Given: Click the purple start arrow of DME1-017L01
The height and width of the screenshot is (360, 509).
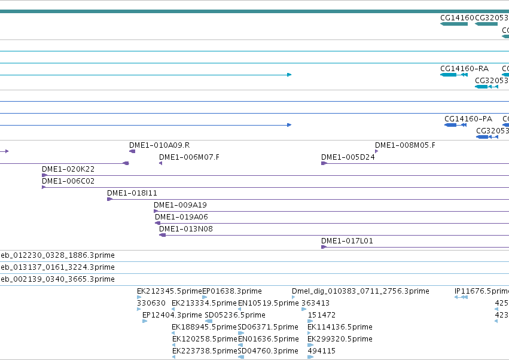Looking at the screenshot, I should coord(324,247).
